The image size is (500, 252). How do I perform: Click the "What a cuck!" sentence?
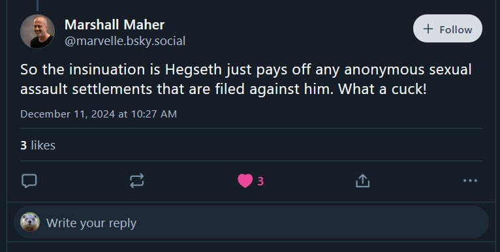[382, 89]
